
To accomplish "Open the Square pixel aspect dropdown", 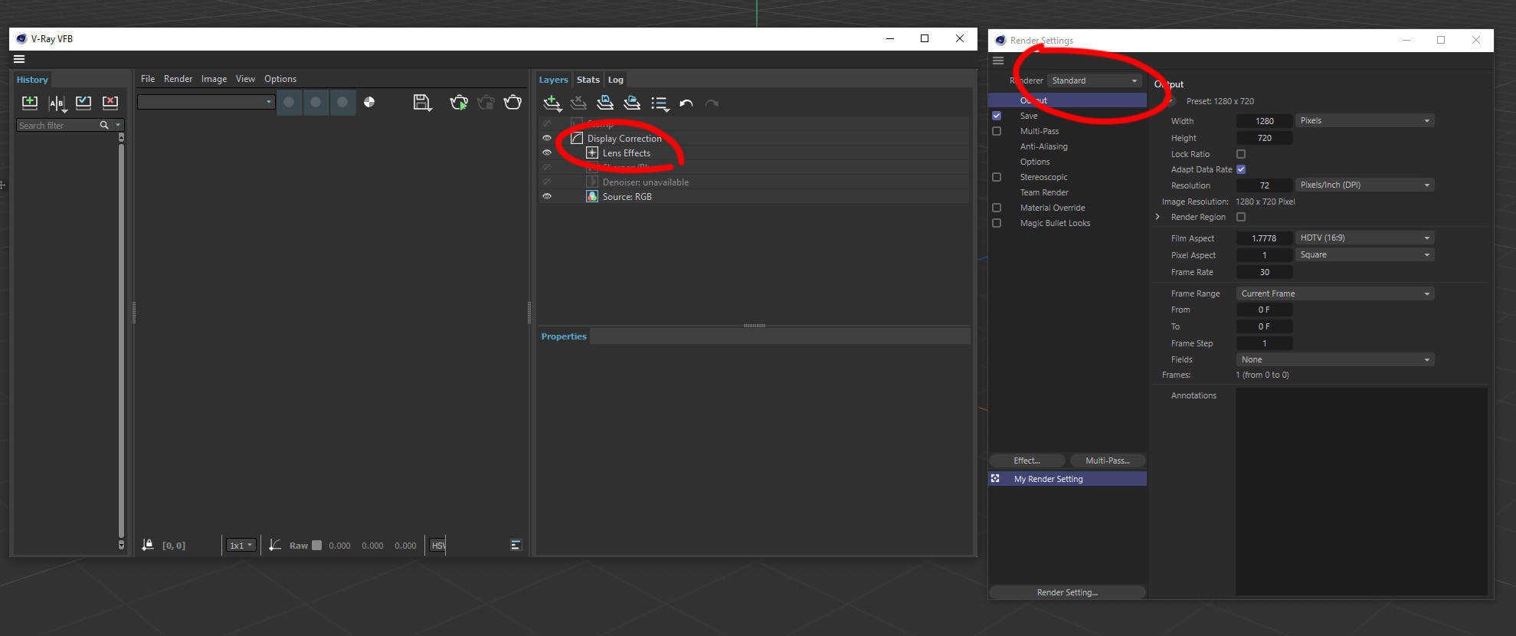I will point(1364,254).
